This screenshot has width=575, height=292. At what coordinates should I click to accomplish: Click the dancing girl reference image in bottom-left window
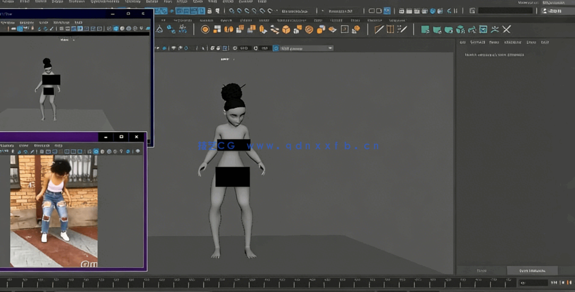[x=54, y=211]
